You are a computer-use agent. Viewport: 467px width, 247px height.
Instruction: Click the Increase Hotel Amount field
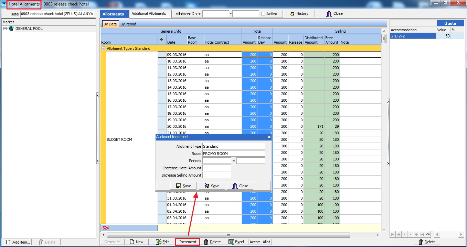[x=216, y=168]
